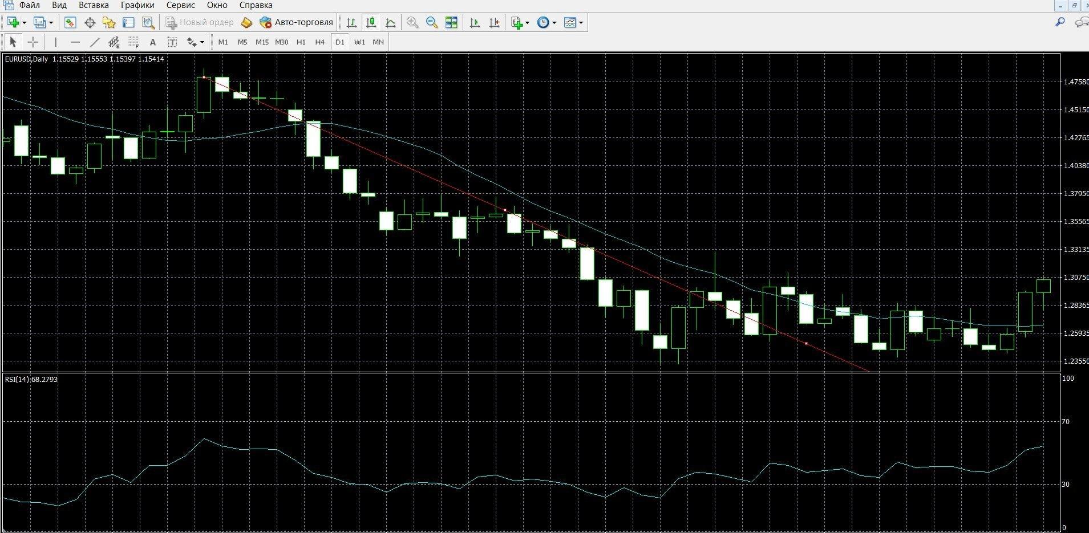Open the Сервис menu
This screenshot has height=533, width=1089.
180,5
